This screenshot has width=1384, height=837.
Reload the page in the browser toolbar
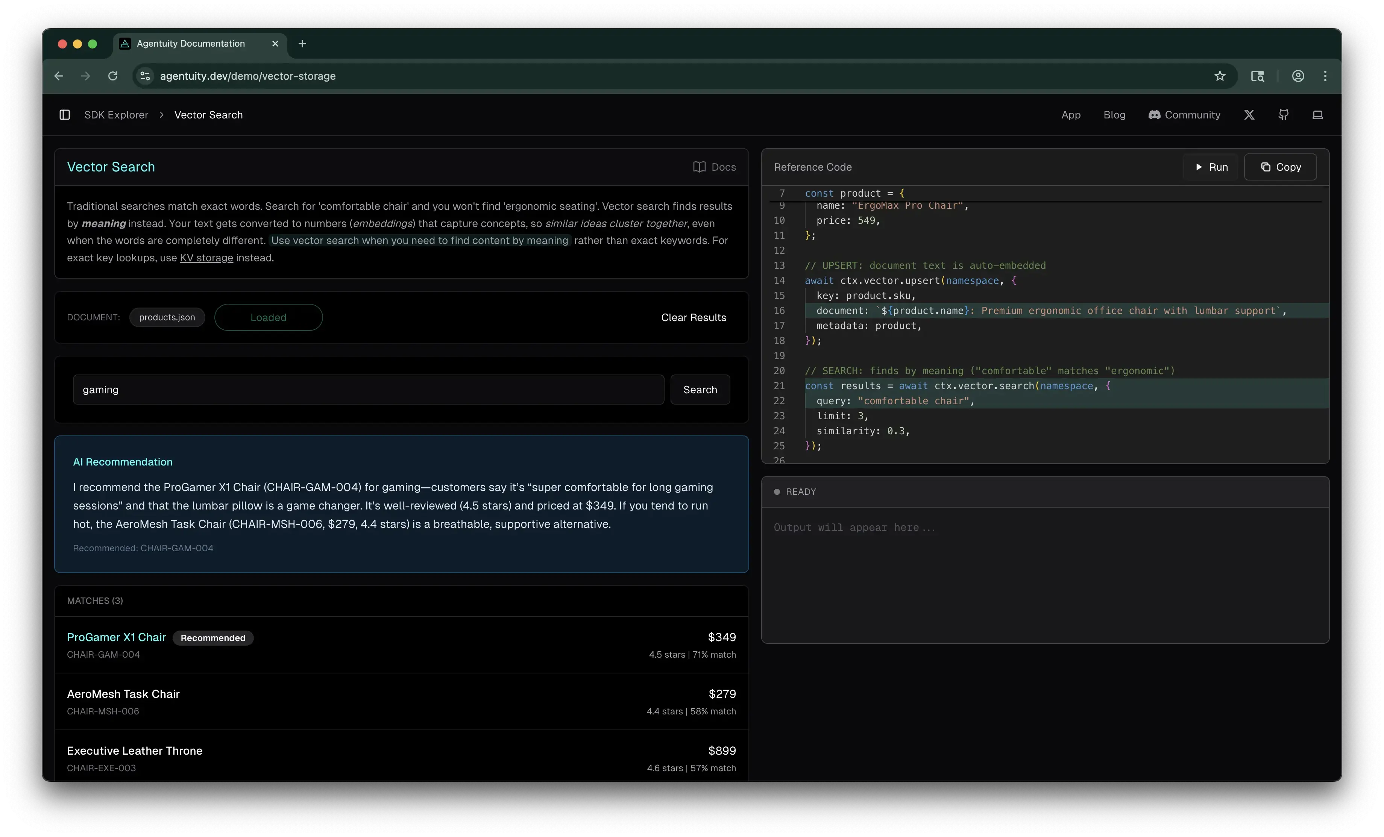point(112,76)
